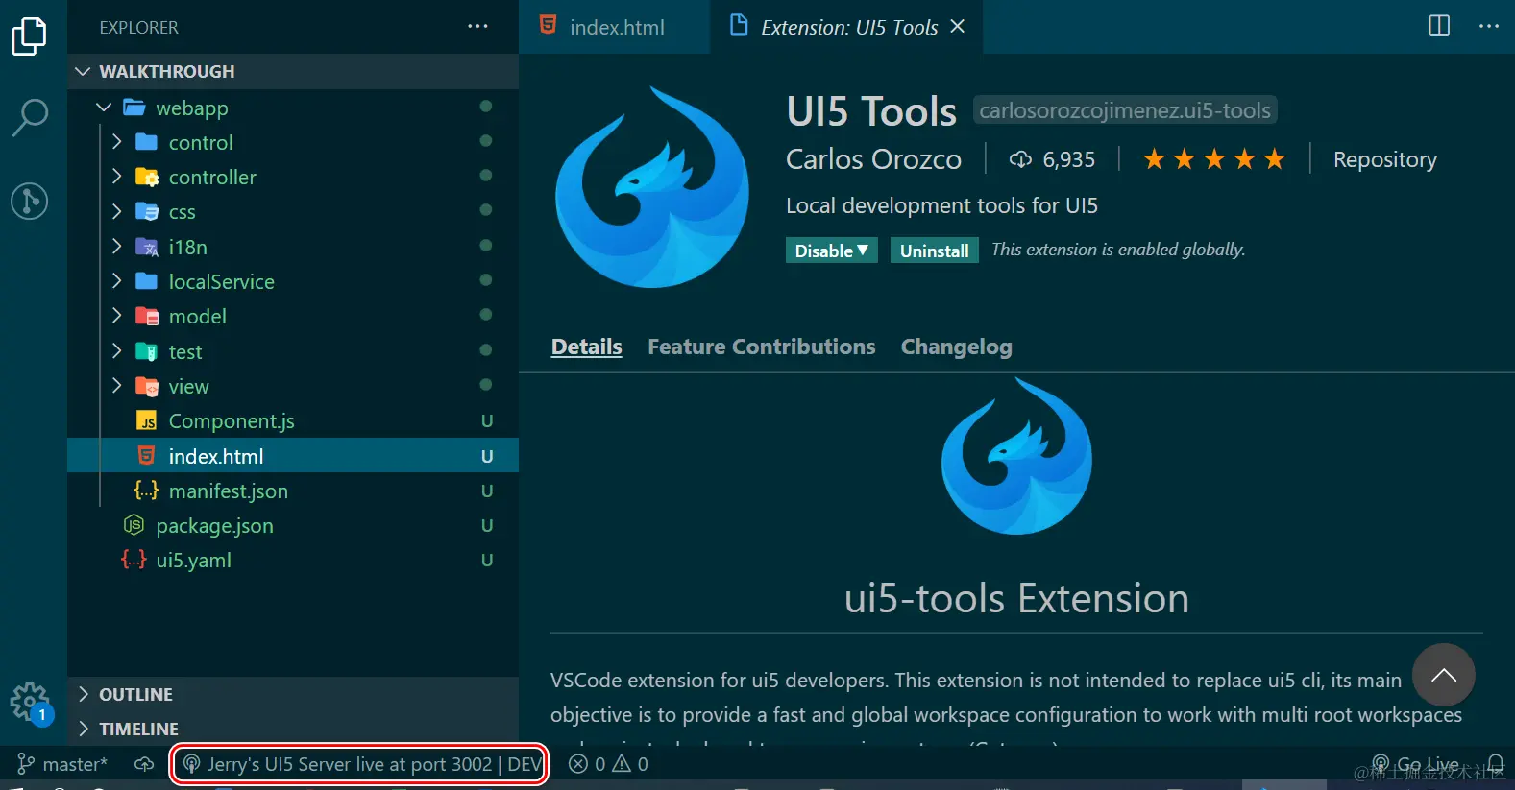Click publisher name Carlos Orozco
The height and width of the screenshot is (790, 1515).
point(873,159)
